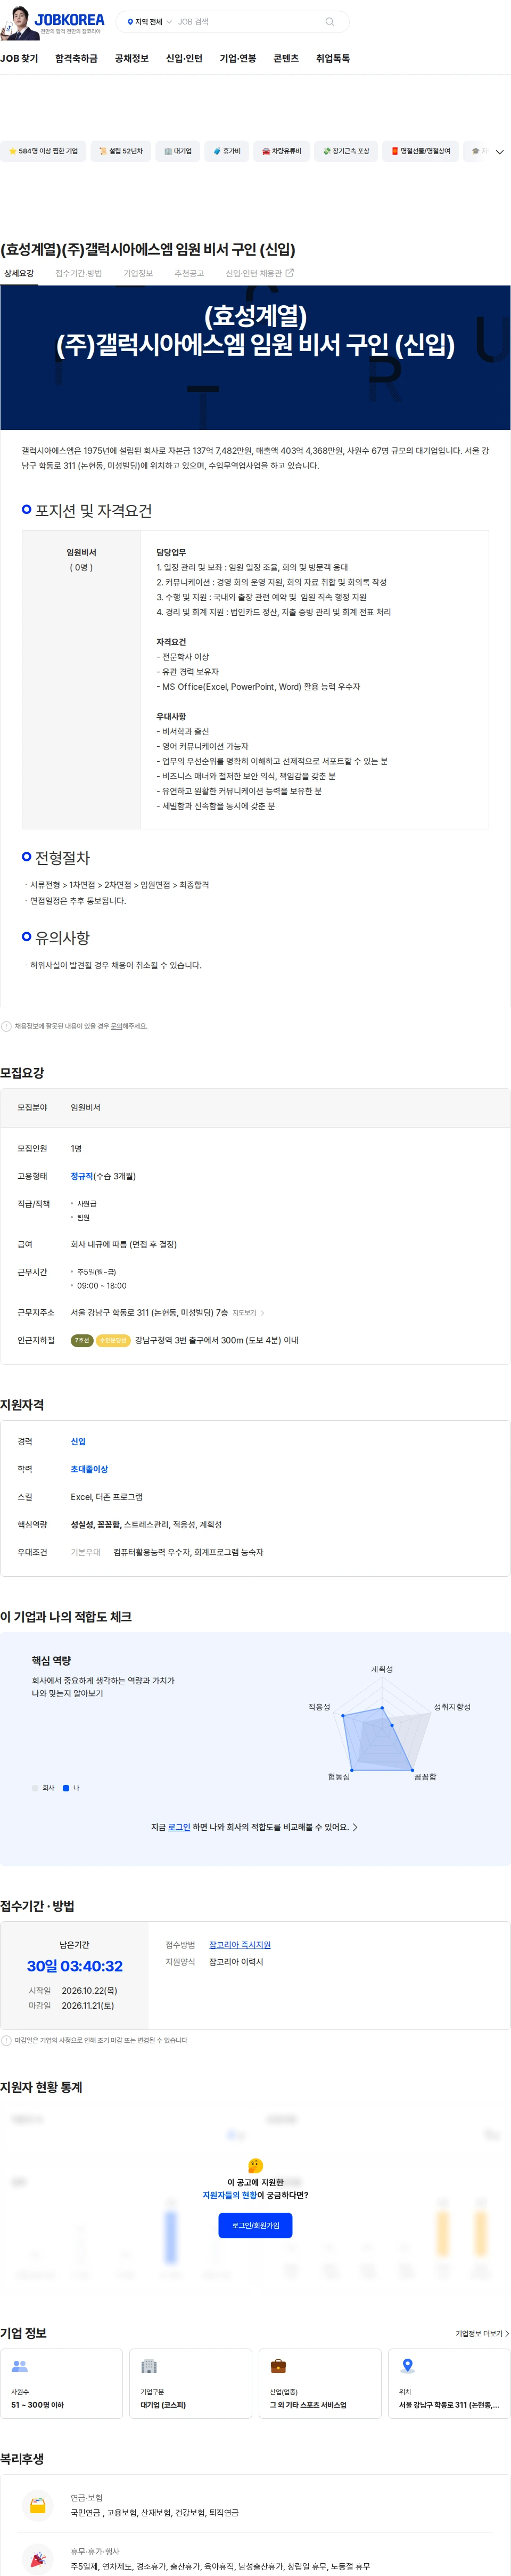
Task: Focus the JOB 검색 search field
Action: [x=245, y=22]
